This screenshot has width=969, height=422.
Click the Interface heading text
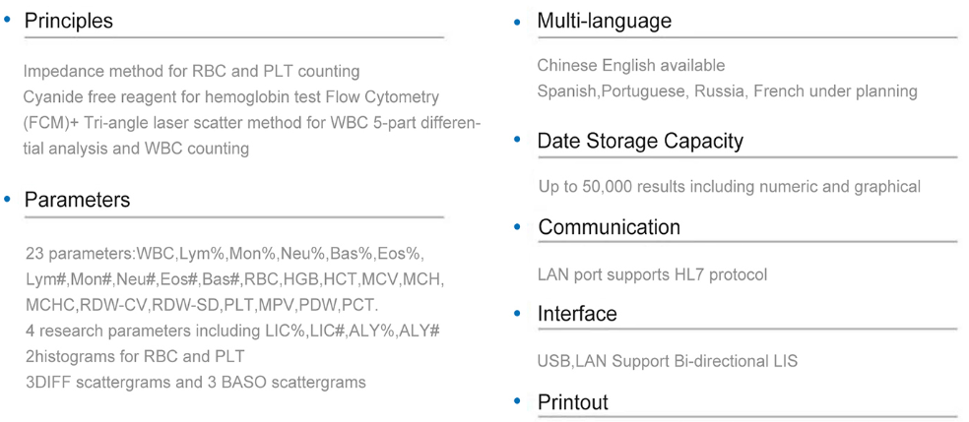pos(577,314)
